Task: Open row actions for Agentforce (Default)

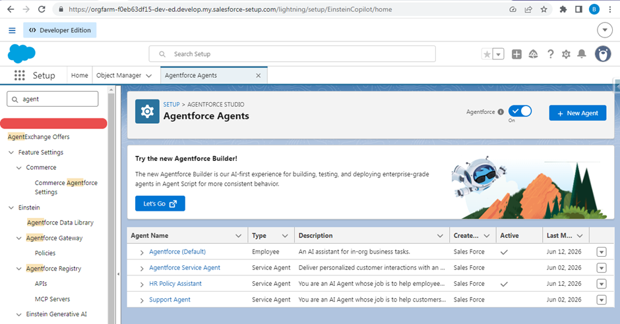Action: point(602,252)
